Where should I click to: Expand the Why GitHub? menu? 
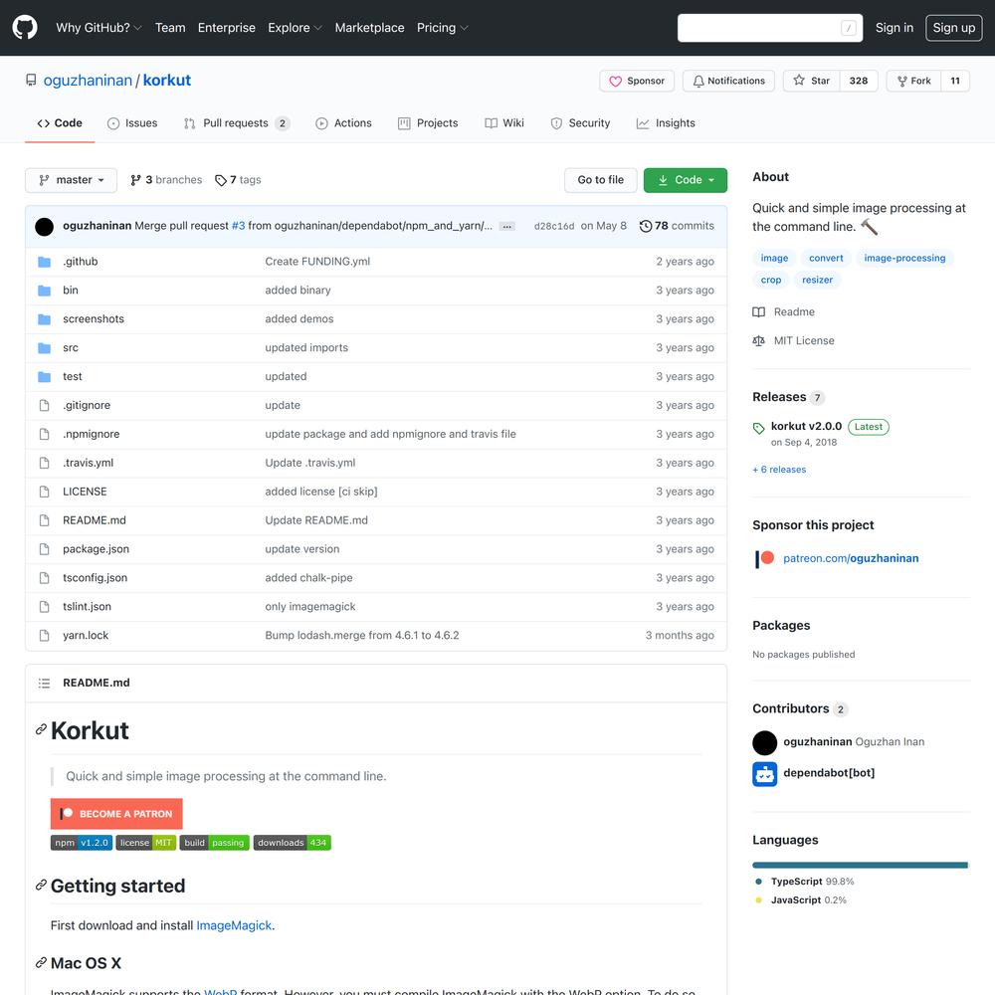99,28
